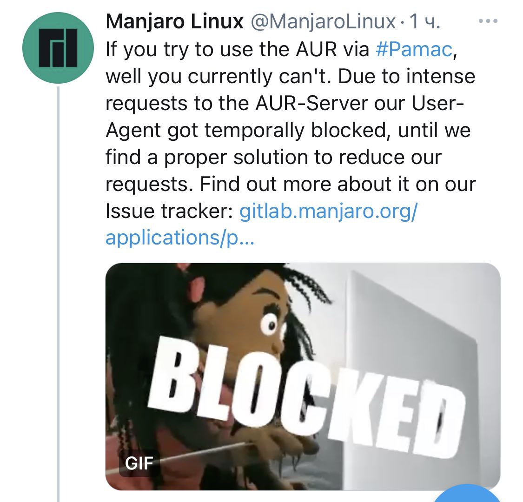The image size is (523, 502).
Task: Click the GIF badge on the media
Action: [139, 463]
